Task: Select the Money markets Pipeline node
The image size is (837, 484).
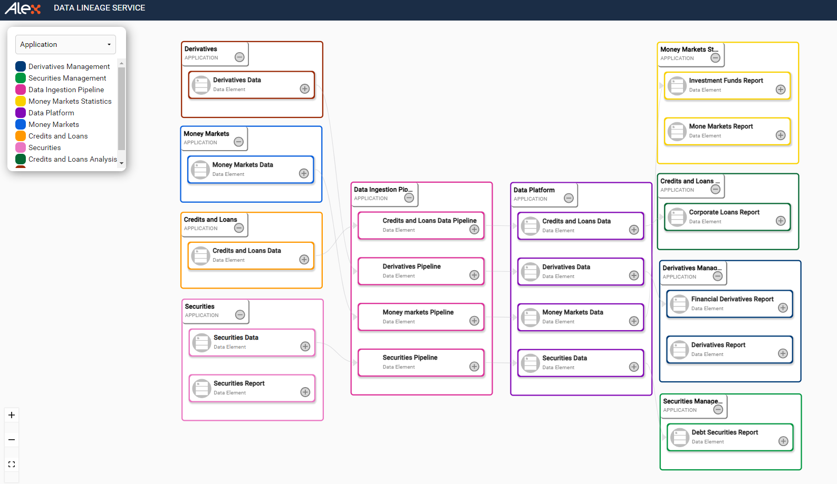Action: tap(421, 317)
